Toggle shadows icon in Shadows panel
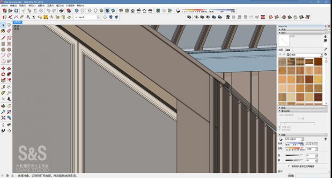332x178 pixels. coord(281,139)
